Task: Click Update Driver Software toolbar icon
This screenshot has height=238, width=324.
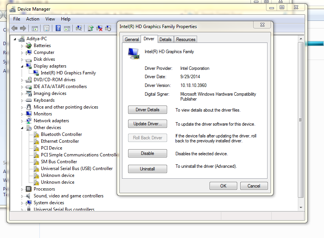Action: click(91, 28)
